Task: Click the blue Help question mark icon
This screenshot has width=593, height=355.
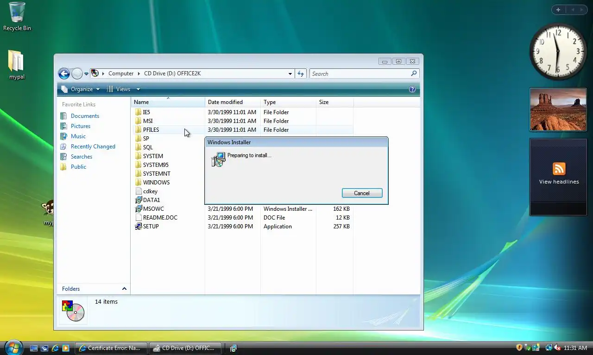Action: [412, 89]
